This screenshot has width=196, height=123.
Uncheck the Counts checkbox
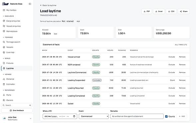[166, 116]
